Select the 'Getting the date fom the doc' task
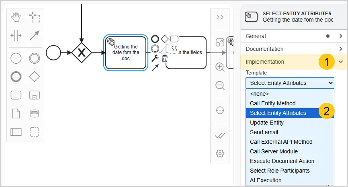 (x=126, y=52)
